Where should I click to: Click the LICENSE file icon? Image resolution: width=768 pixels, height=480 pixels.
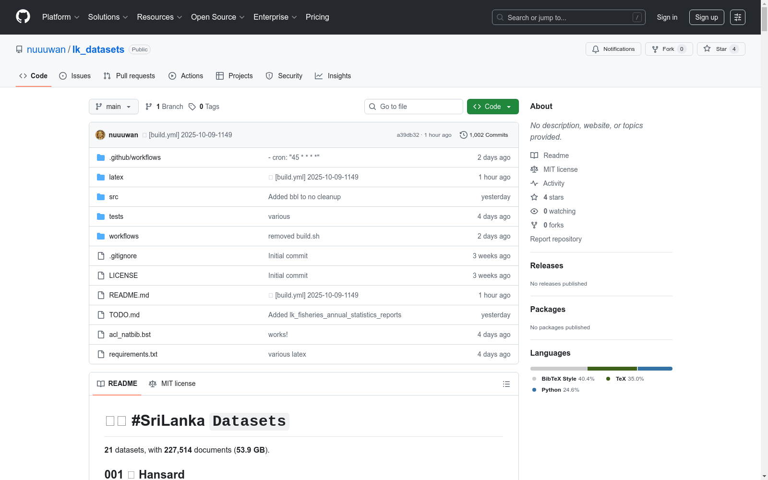tap(101, 276)
